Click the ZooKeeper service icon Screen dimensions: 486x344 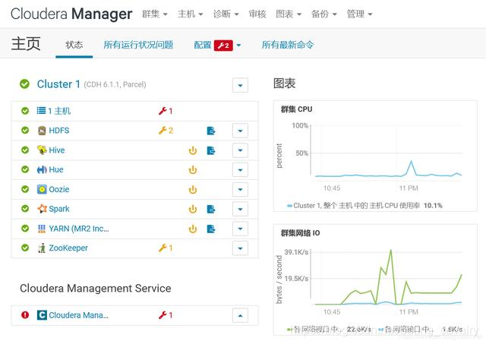coord(42,248)
